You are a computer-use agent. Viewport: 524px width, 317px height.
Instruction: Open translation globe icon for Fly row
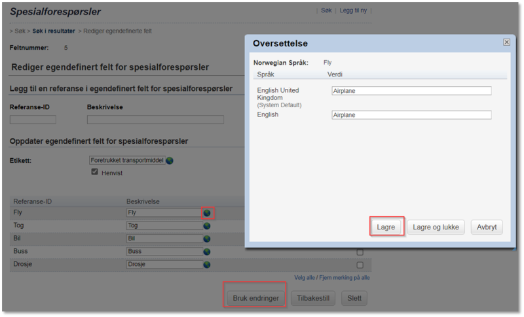[x=207, y=213]
